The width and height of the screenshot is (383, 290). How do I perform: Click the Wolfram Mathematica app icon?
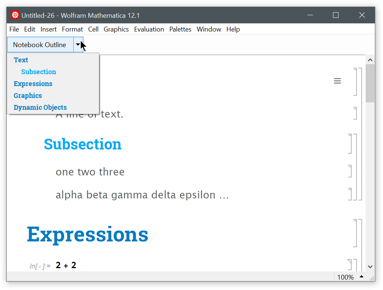click(15, 15)
